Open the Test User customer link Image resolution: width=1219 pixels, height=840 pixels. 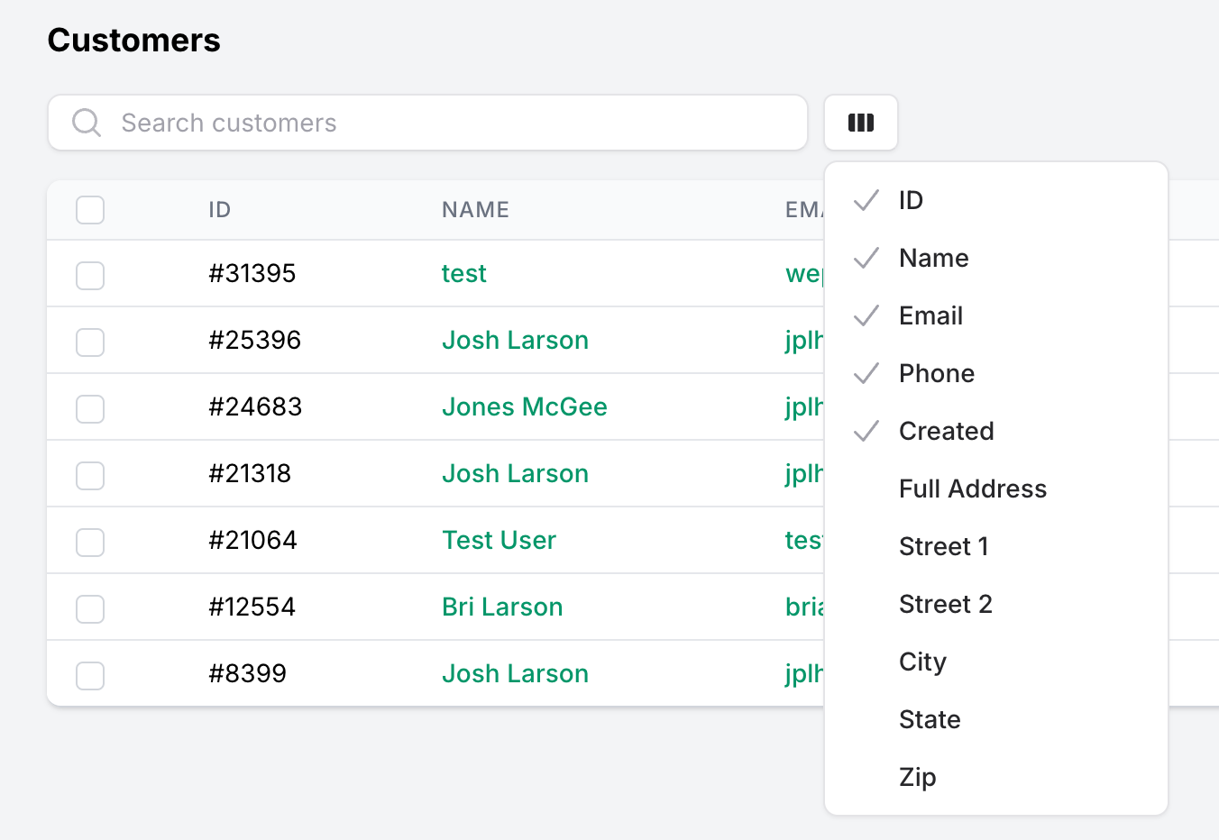pos(499,540)
